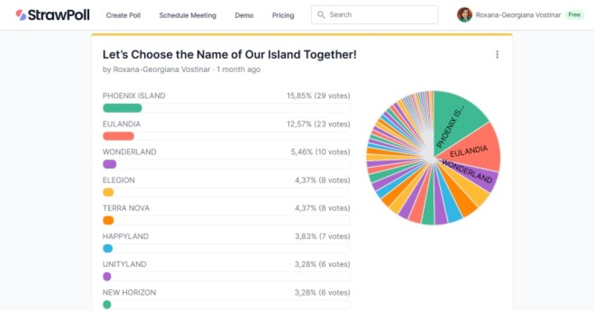595x311 pixels.
Task: Open the Schedule Meeting menu item
Action: click(x=188, y=16)
